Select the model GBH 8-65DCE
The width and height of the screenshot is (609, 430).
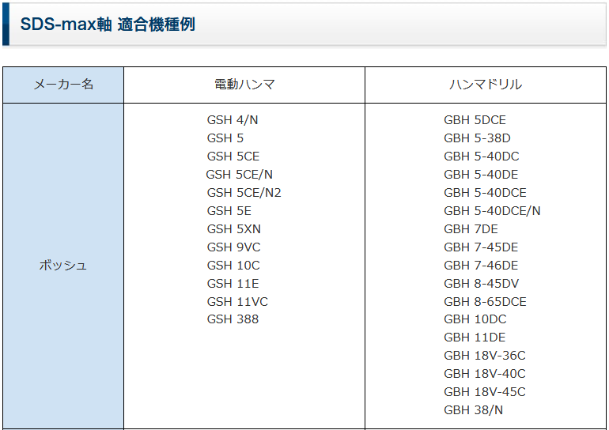point(485,302)
